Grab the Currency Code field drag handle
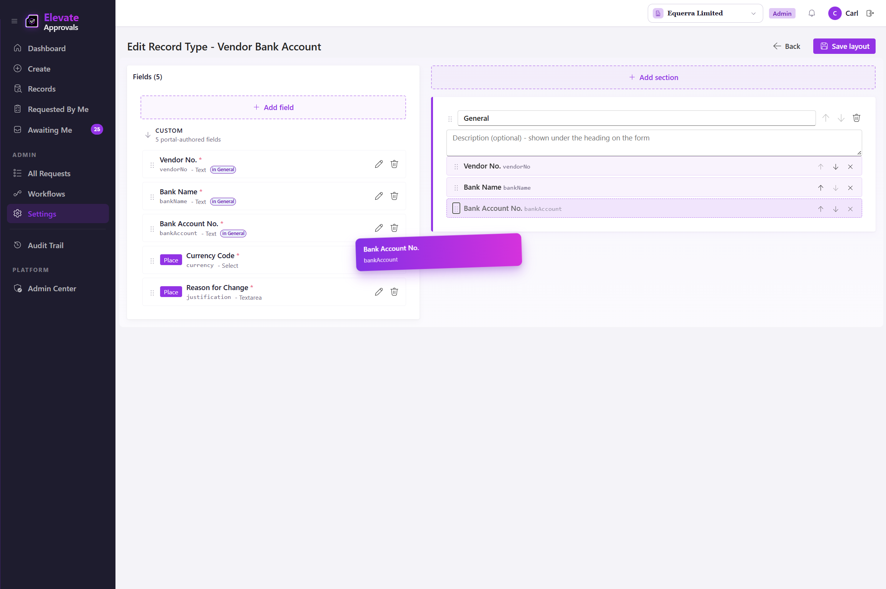The image size is (886, 589). (152, 261)
